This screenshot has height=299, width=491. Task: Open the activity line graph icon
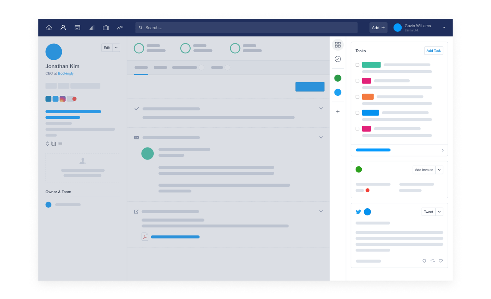pos(120,28)
